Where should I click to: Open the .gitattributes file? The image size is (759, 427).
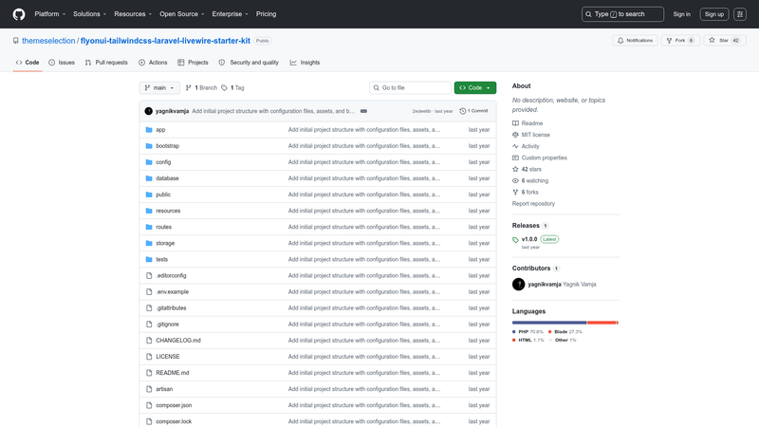[x=171, y=307]
